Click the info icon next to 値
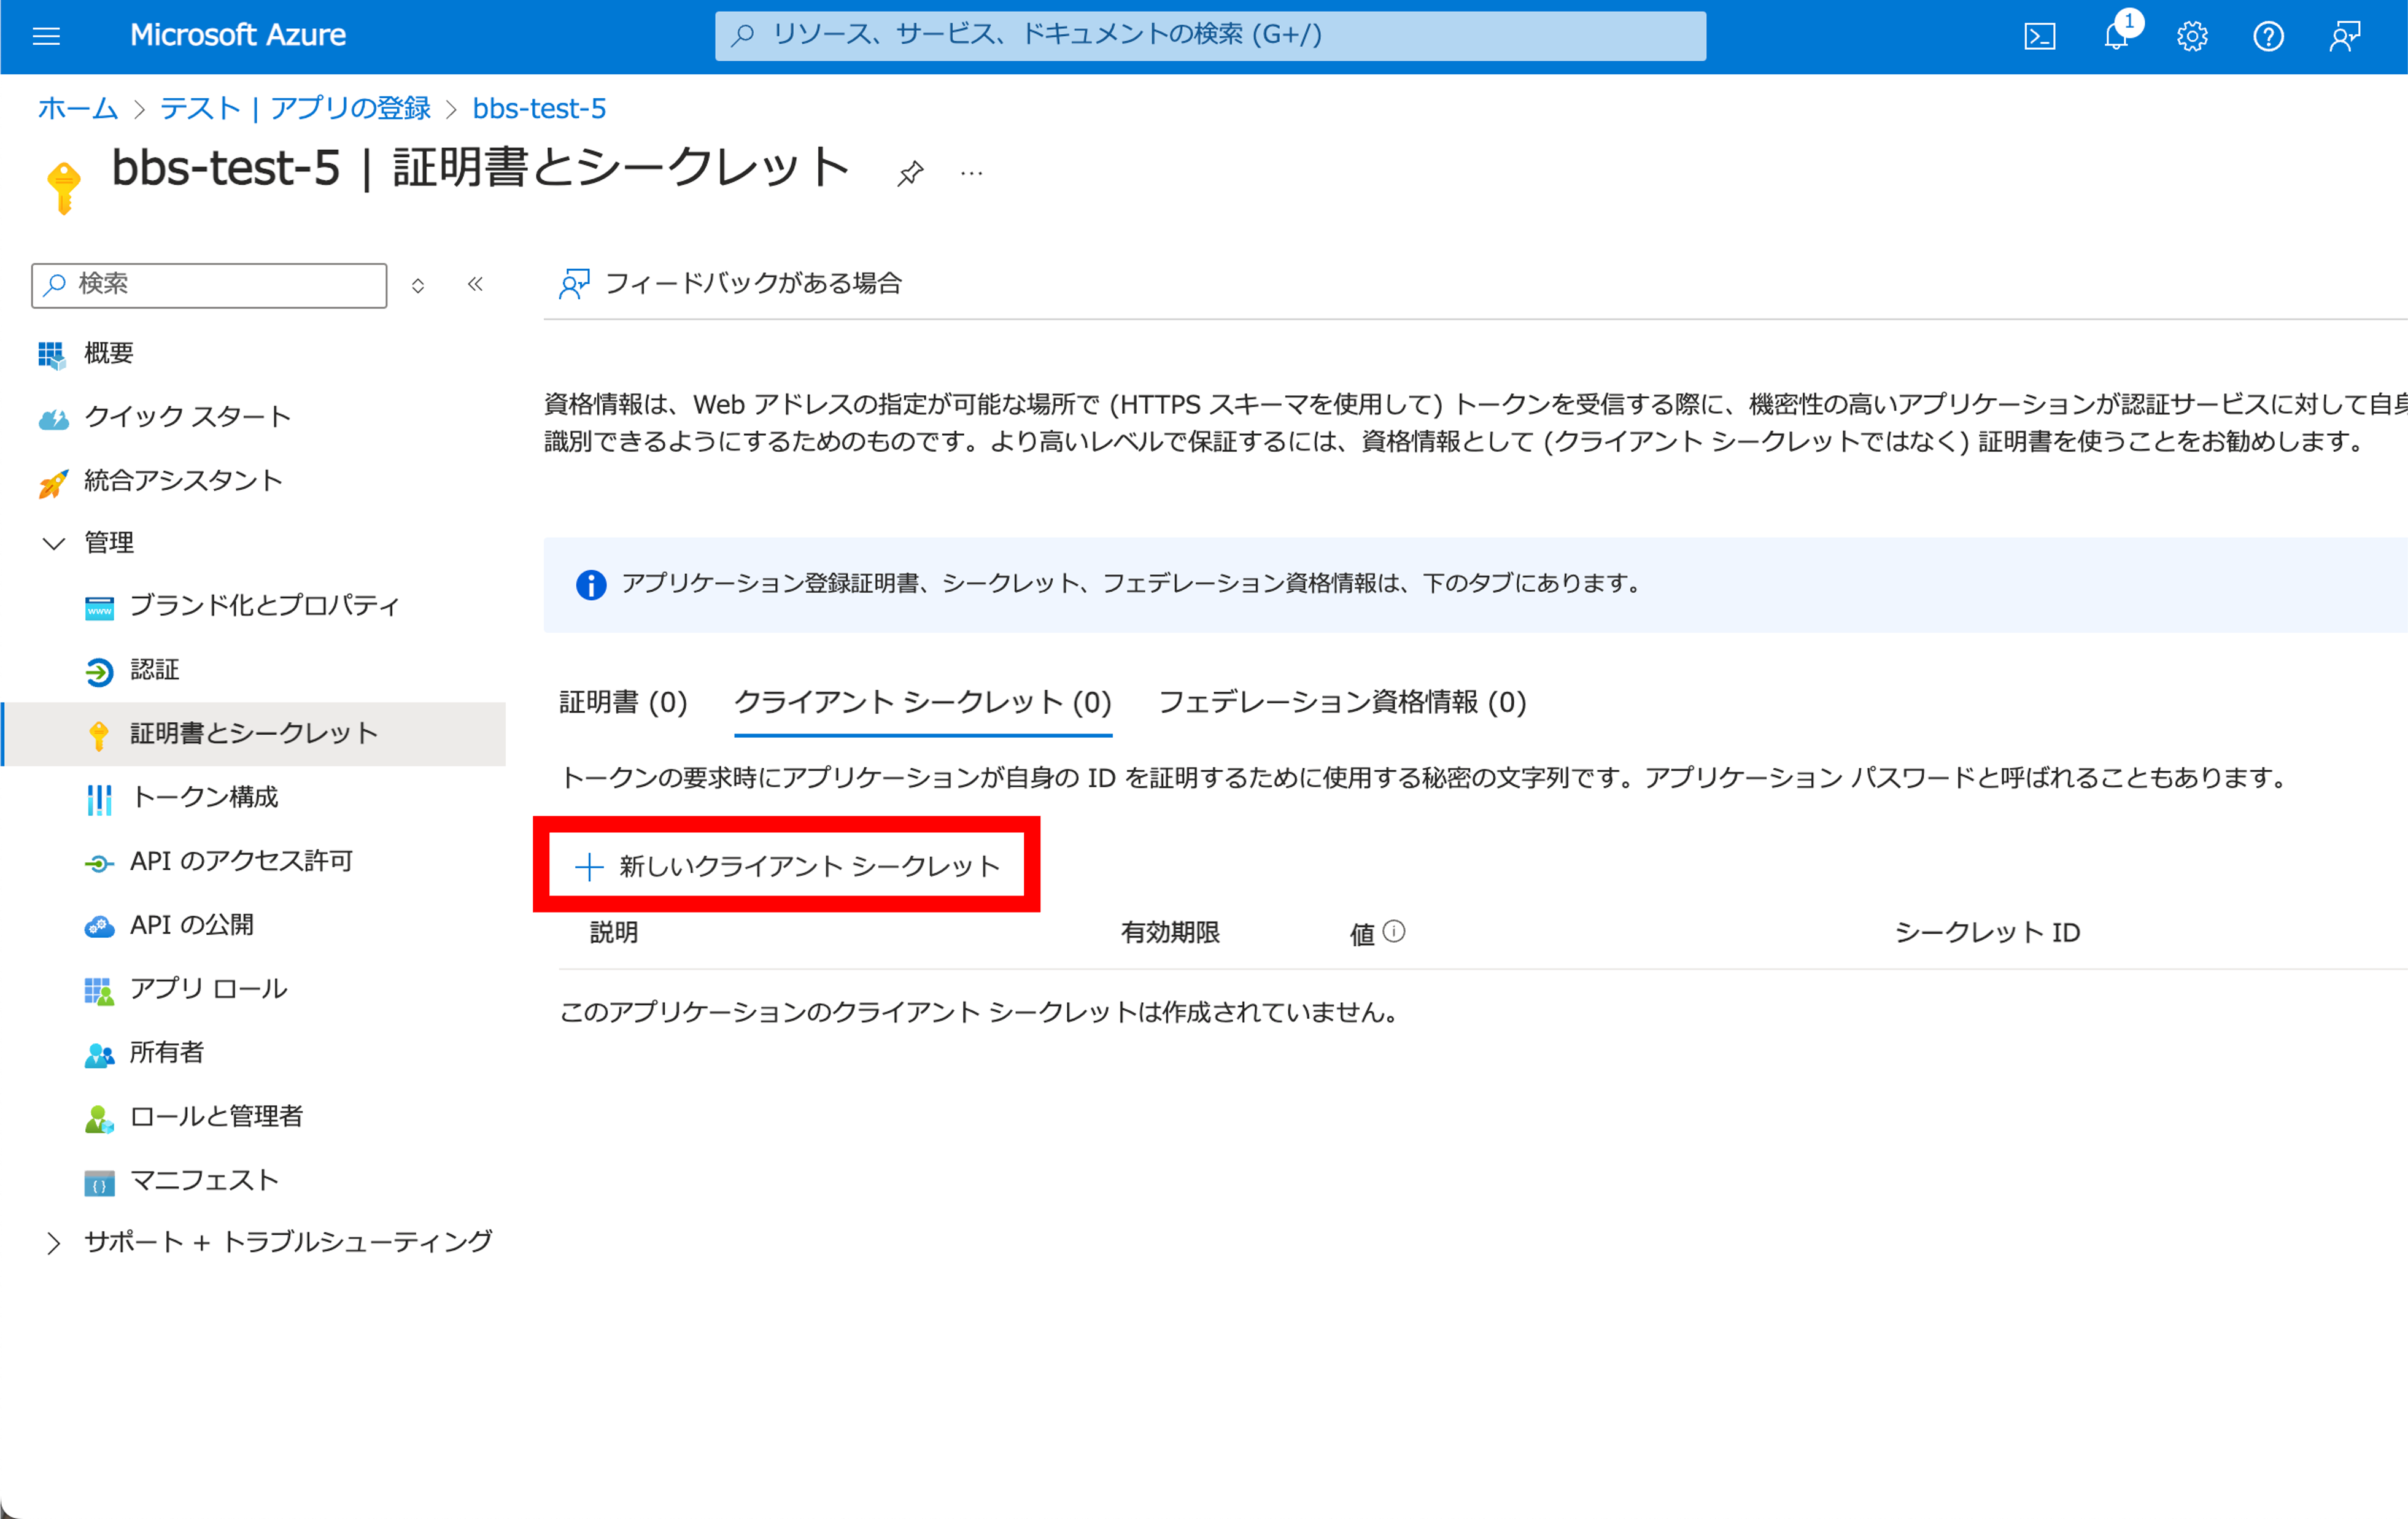 coord(1394,932)
